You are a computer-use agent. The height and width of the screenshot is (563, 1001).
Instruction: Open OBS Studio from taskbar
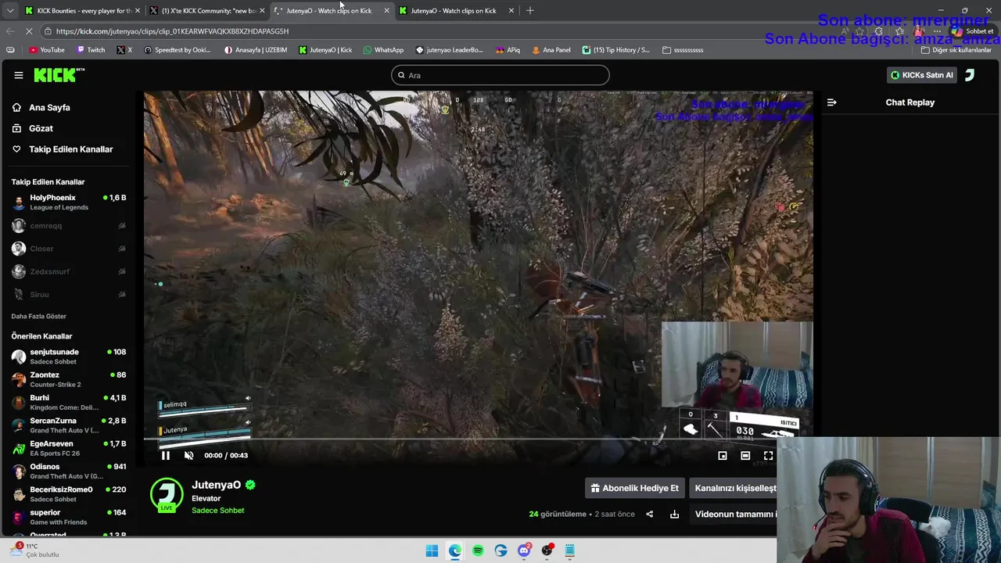tap(547, 550)
